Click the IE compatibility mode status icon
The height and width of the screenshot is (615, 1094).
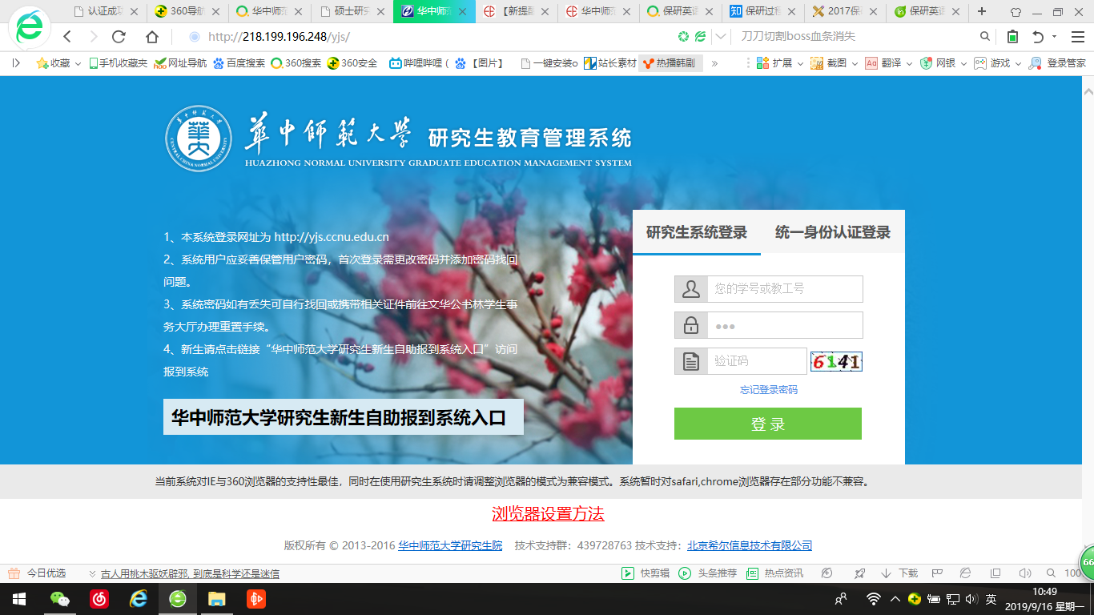pos(965,573)
